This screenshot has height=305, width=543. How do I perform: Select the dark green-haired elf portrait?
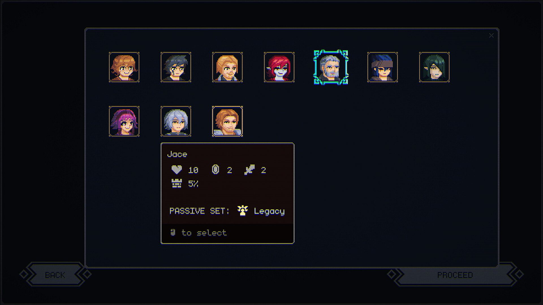point(434,67)
